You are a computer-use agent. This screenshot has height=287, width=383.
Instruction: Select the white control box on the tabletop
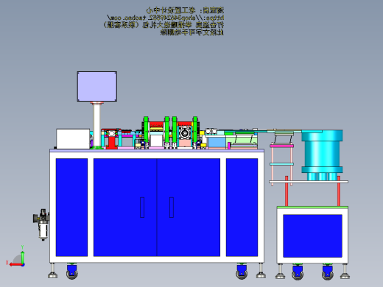73,139
